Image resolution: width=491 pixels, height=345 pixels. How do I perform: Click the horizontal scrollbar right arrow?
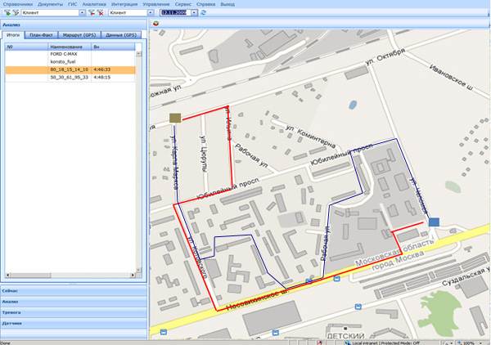coord(133,276)
